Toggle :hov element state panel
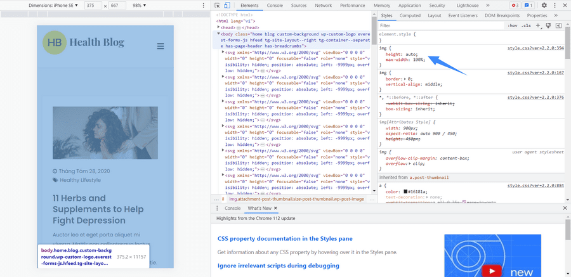The image size is (571, 277). tap(513, 26)
